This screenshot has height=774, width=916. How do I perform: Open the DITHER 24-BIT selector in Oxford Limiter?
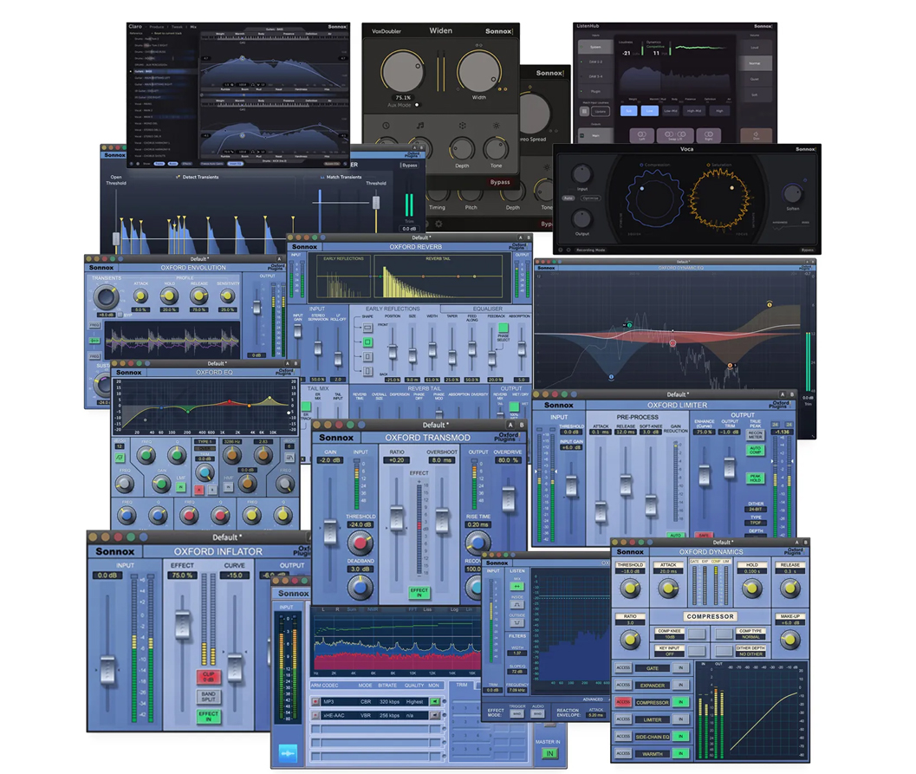(x=756, y=510)
